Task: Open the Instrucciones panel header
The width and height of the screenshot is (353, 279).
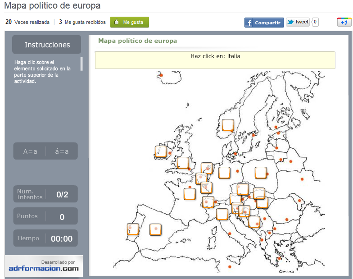Action: [x=47, y=45]
